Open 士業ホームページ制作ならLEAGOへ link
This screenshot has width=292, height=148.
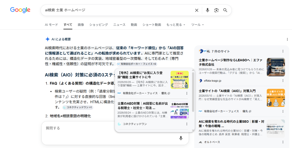(x=231, y=62)
